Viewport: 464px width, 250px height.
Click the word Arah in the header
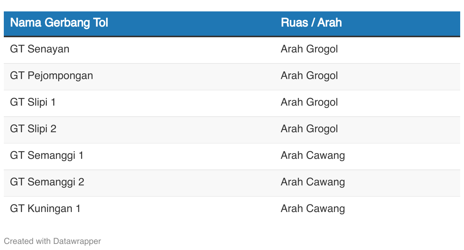[x=329, y=23]
